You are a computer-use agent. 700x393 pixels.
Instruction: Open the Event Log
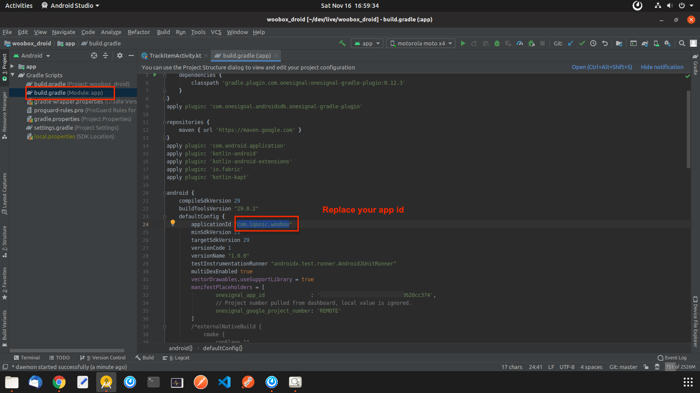tap(672, 358)
